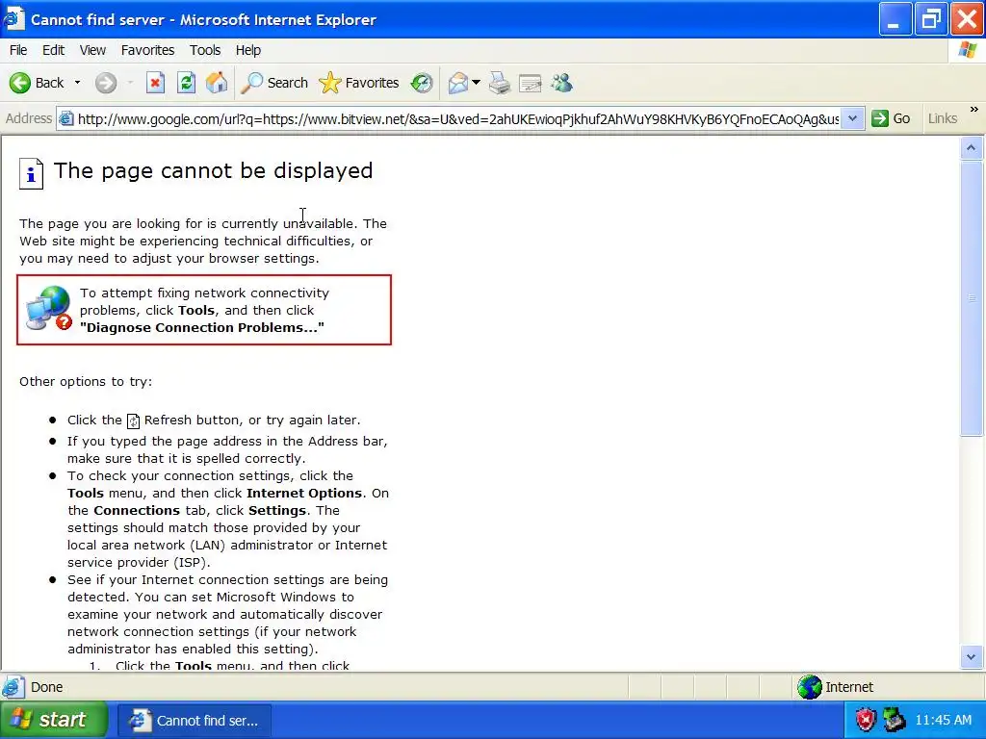Close the Internet Explorer window
This screenshot has height=739, width=986.
(967, 19)
